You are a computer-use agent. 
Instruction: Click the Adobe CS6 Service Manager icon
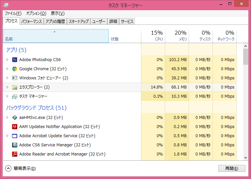tap(15, 145)
